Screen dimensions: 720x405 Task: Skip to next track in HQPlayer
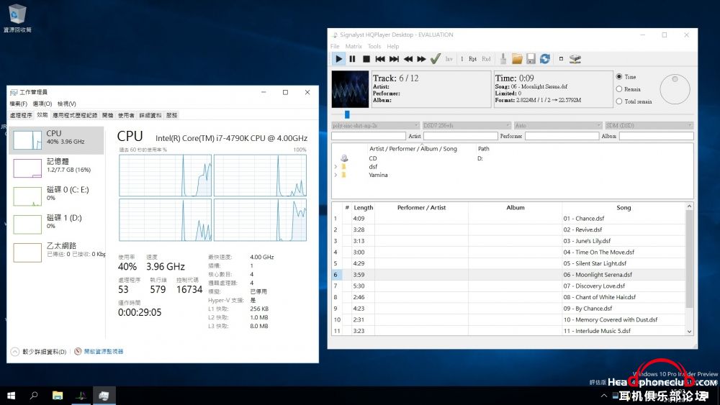394,59
